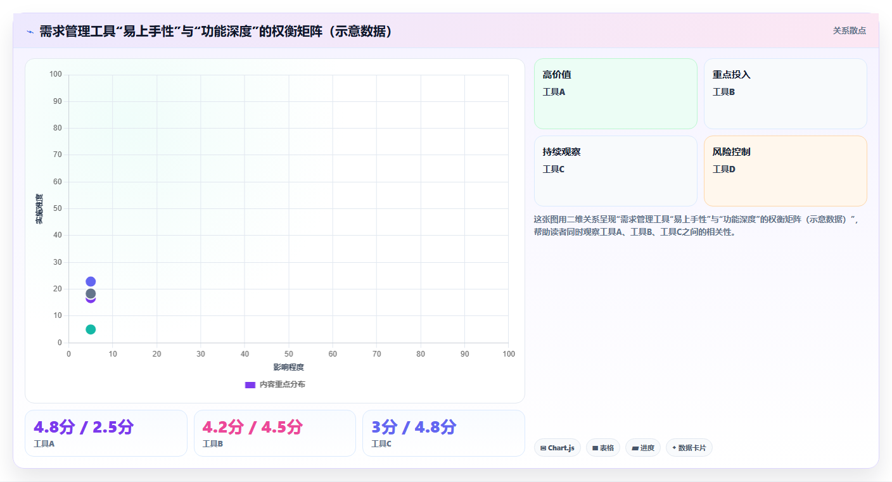Click the 100 tick on the y-axis
The height and width of the screenshot is (482, 892).
point(56,75)
